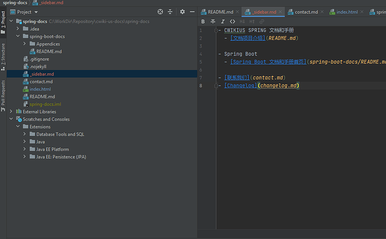Viewport: 386px width, 239px height.
Task: Expand Database Tools and SQL folder
Action: pos(25,134)
